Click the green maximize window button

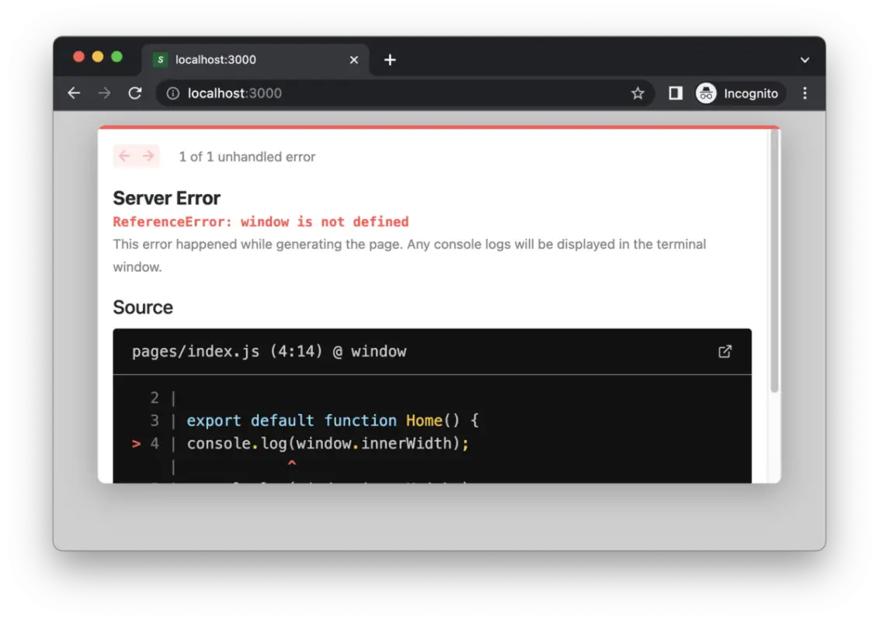pyautogui.click(x=116, y=57)
